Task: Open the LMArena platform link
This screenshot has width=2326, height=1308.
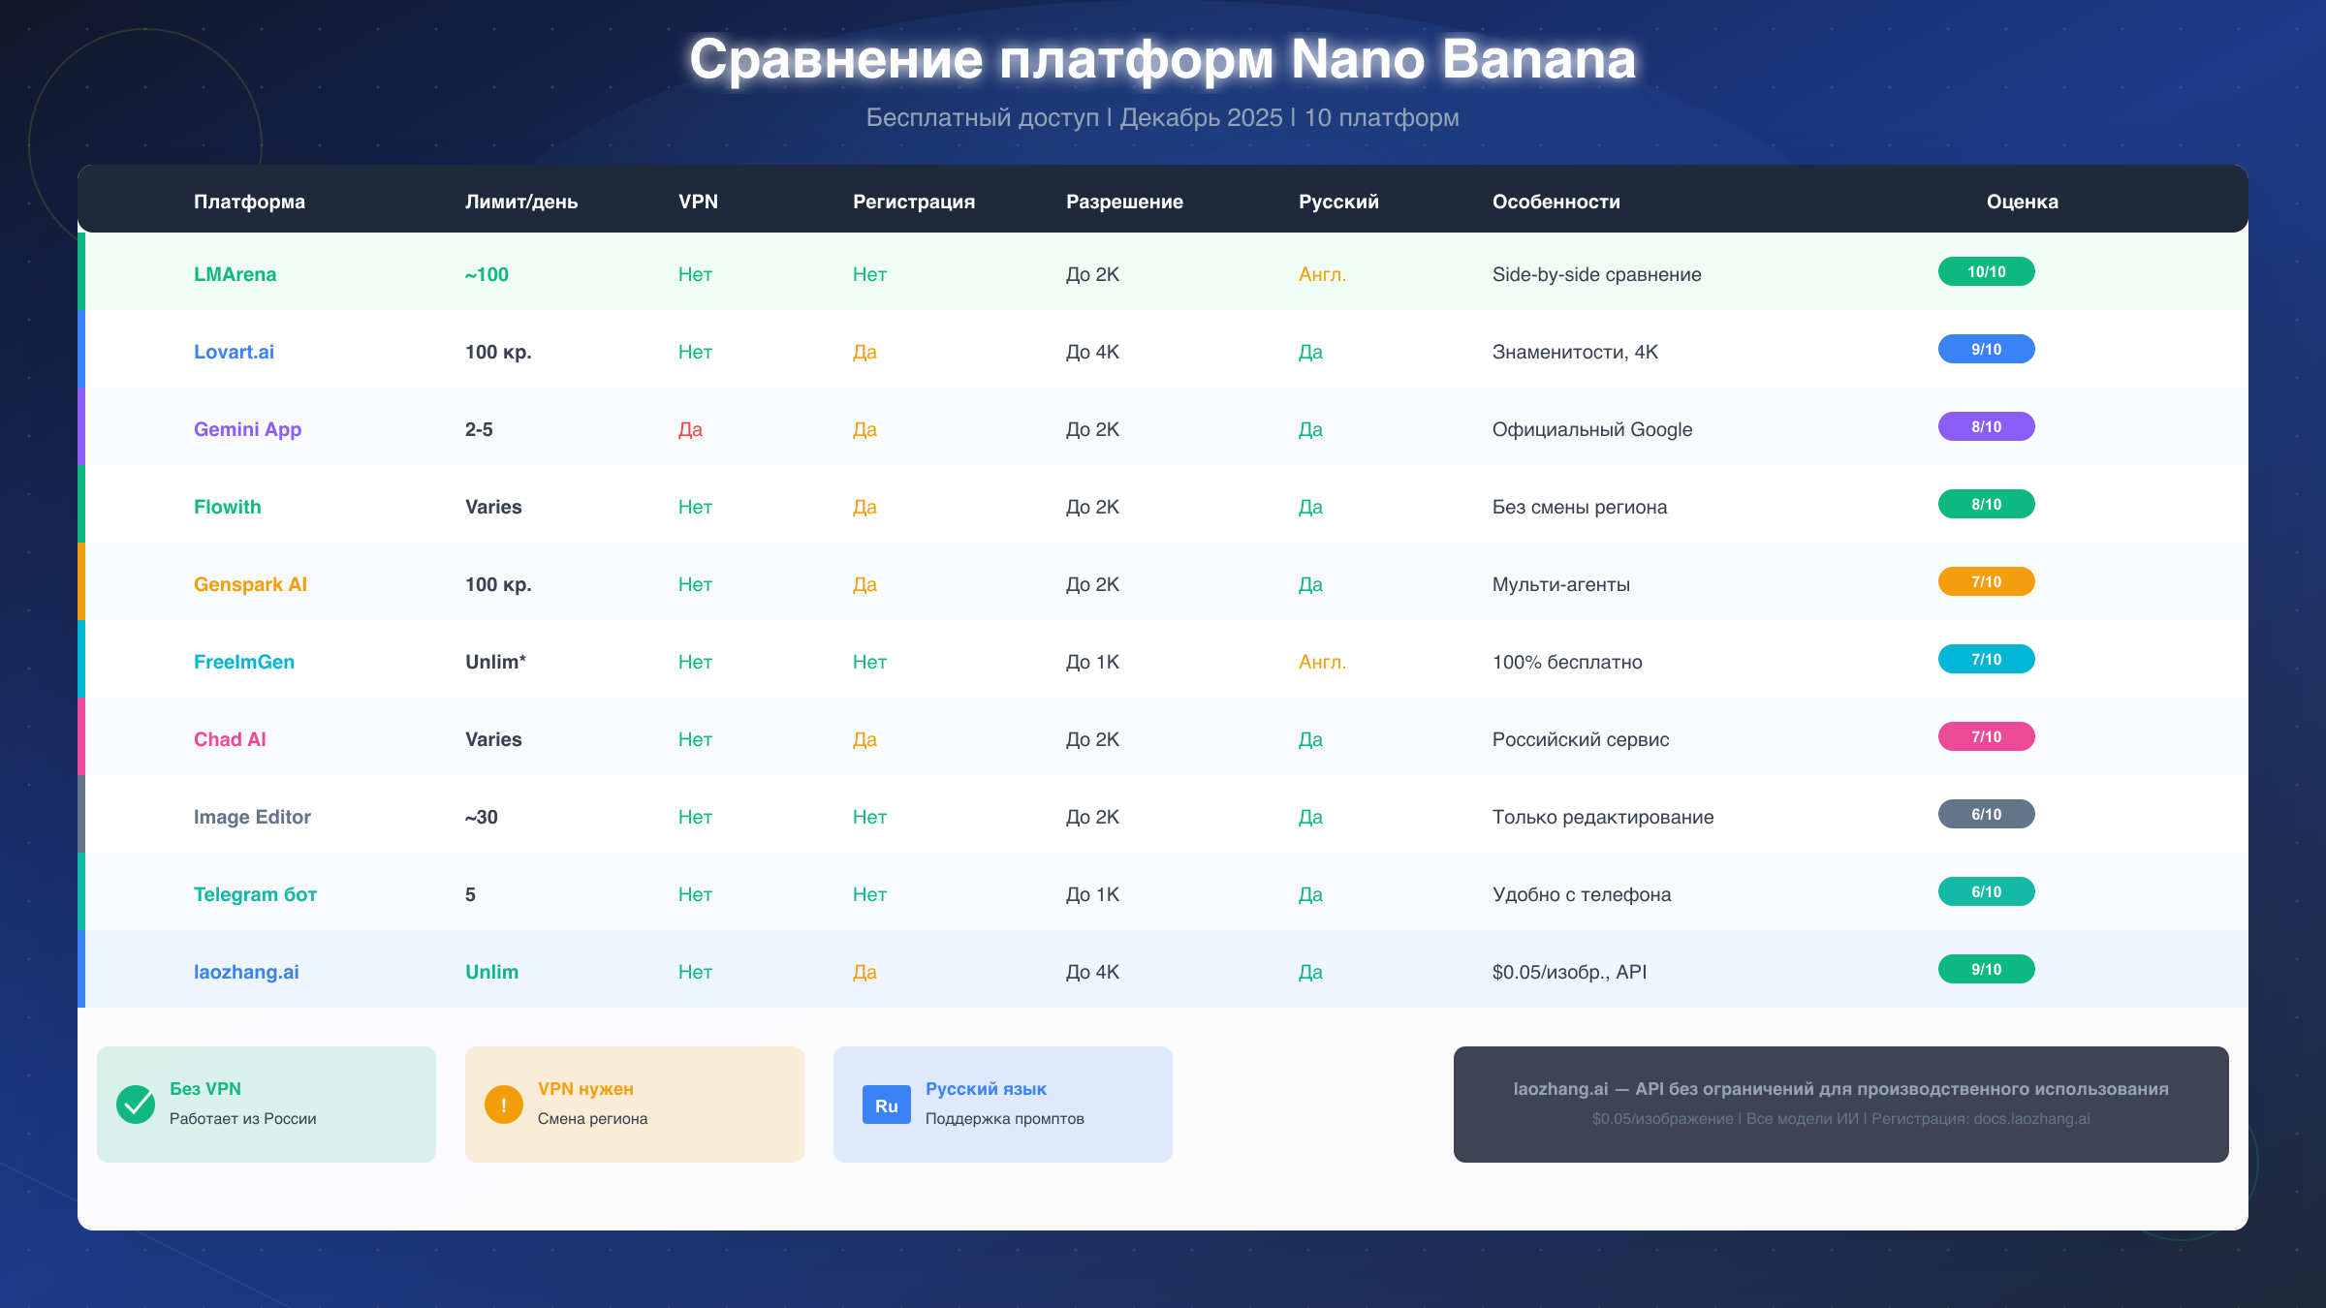Action: [235, 273]
